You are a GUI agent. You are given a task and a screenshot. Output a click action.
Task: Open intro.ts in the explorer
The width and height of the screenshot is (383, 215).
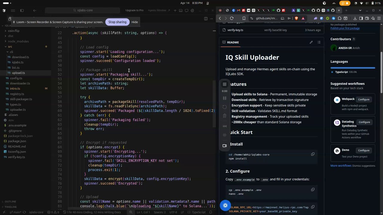(15, 89)
